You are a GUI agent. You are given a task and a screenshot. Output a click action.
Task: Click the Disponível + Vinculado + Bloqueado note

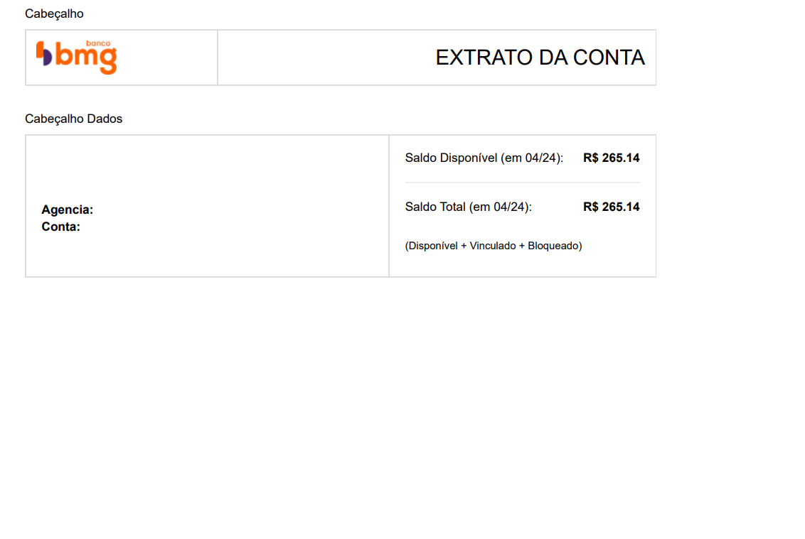494,246
